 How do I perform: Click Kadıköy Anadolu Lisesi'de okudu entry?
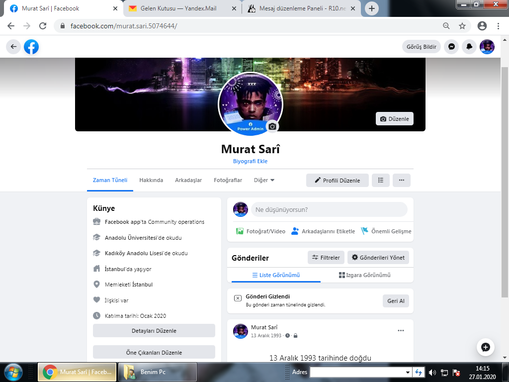click(x=146, y=253)
